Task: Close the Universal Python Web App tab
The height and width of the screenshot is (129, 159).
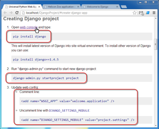Action: 39,7
